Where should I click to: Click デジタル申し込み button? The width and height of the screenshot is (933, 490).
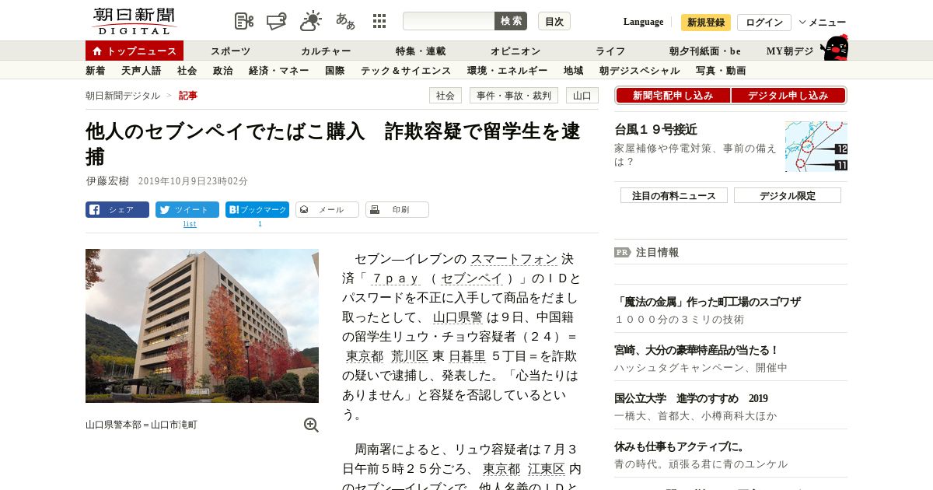click(x=788, y=96)
